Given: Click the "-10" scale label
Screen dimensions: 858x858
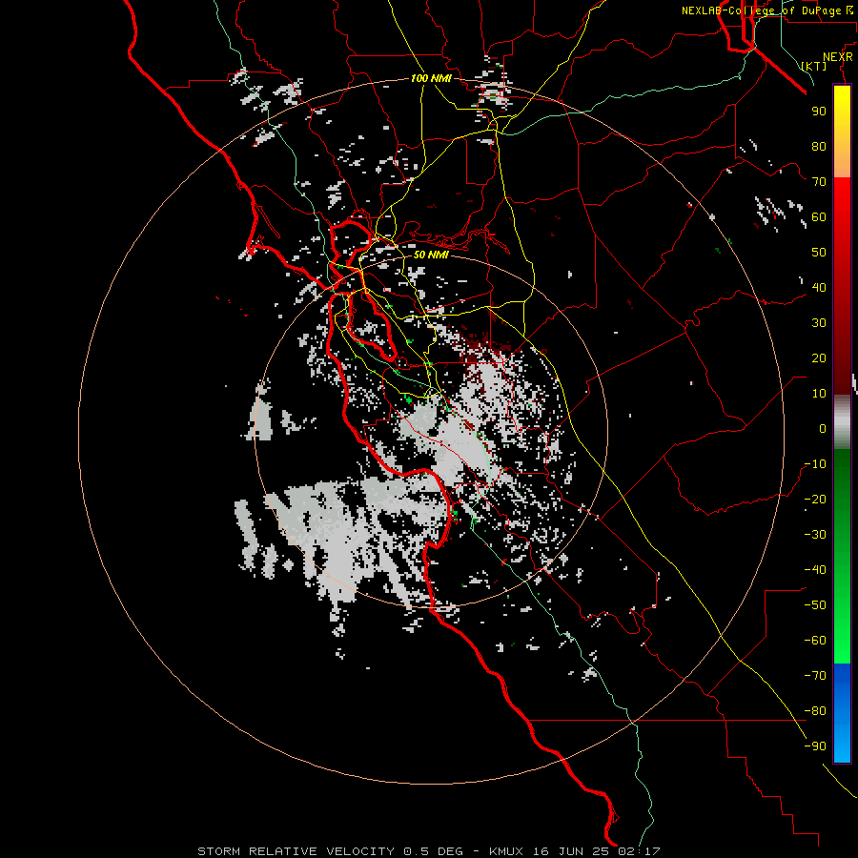Looking at the screenshot, I should coord(815,464).
